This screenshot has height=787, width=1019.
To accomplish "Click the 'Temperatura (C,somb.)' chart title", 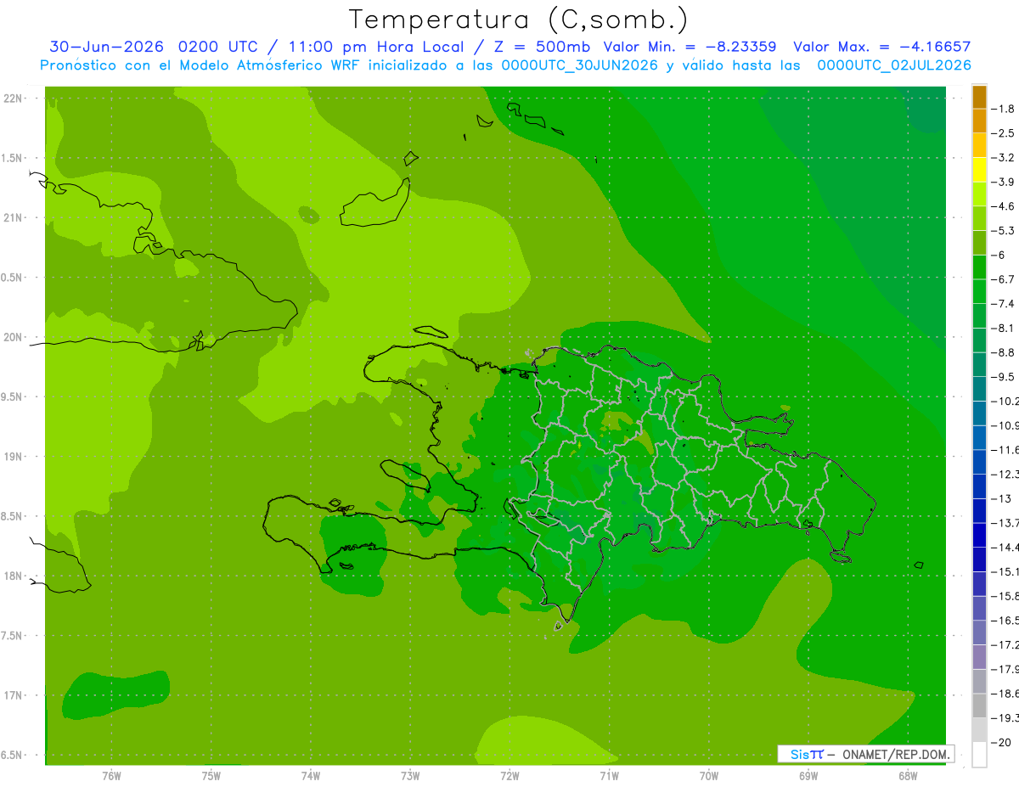I will (x=518, y=20).
